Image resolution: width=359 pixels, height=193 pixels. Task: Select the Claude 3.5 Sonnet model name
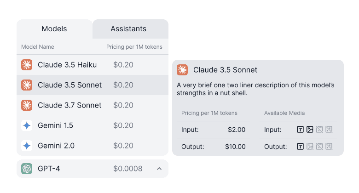(69, 85)
